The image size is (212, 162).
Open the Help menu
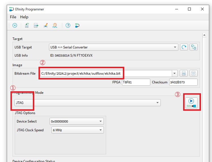tap(24, 17)
